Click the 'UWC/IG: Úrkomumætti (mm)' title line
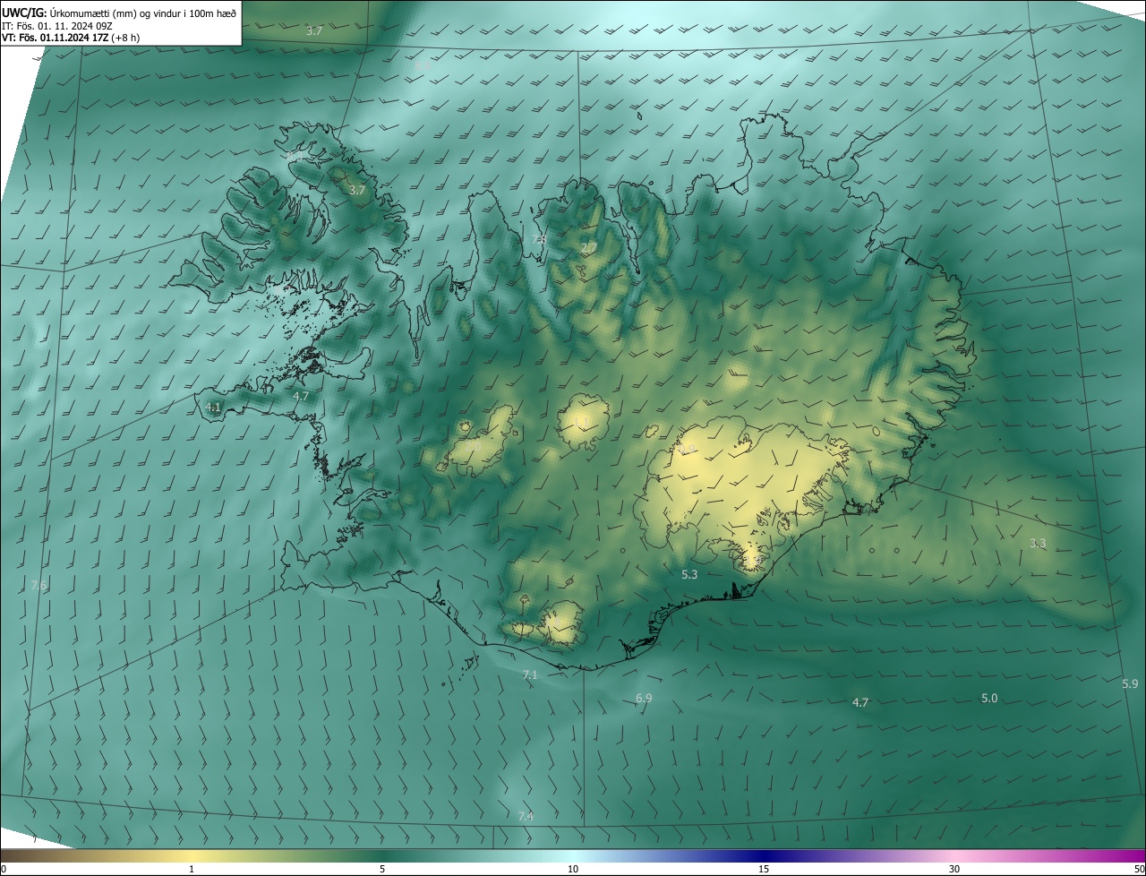This screenshot has width=1146, height=876. coord(119,12)
